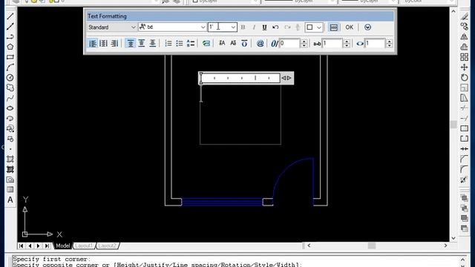
Task: Open the Text Formatting options menu
Action: tap(367, 27)
